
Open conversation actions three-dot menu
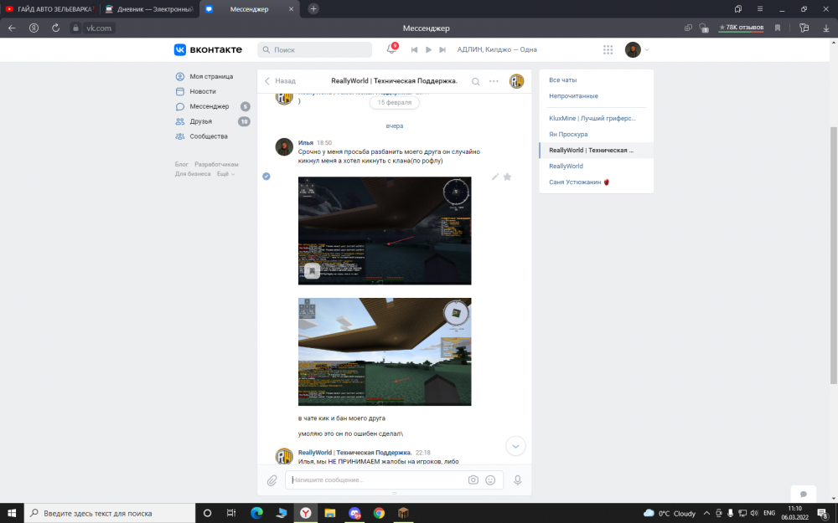(x=494, y=82)
